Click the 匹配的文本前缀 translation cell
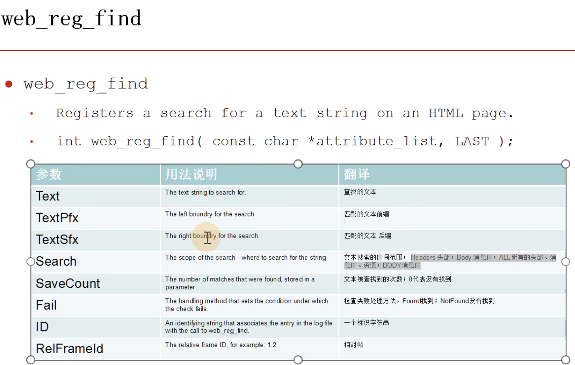Viewport: 575px width, 365px height. click(x=452, y=218)
